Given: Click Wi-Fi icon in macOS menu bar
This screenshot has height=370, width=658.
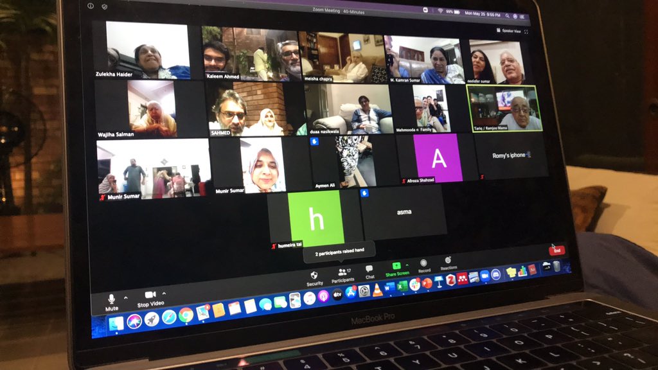Looking at the screenshot, I should pos(440,10).
